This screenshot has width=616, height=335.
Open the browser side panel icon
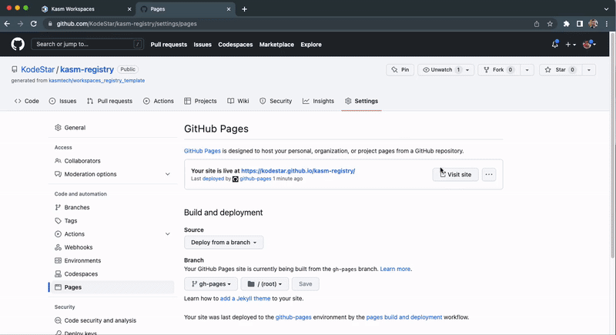point(580,24)
